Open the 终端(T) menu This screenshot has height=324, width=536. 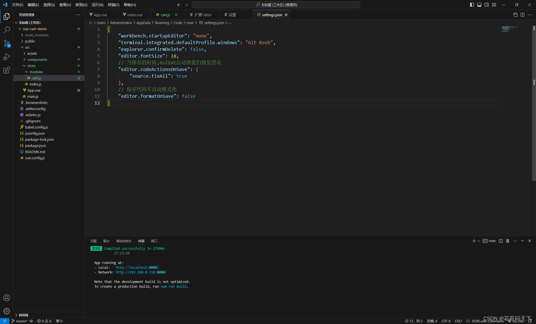pyautogui.click(x=113, y=5)
